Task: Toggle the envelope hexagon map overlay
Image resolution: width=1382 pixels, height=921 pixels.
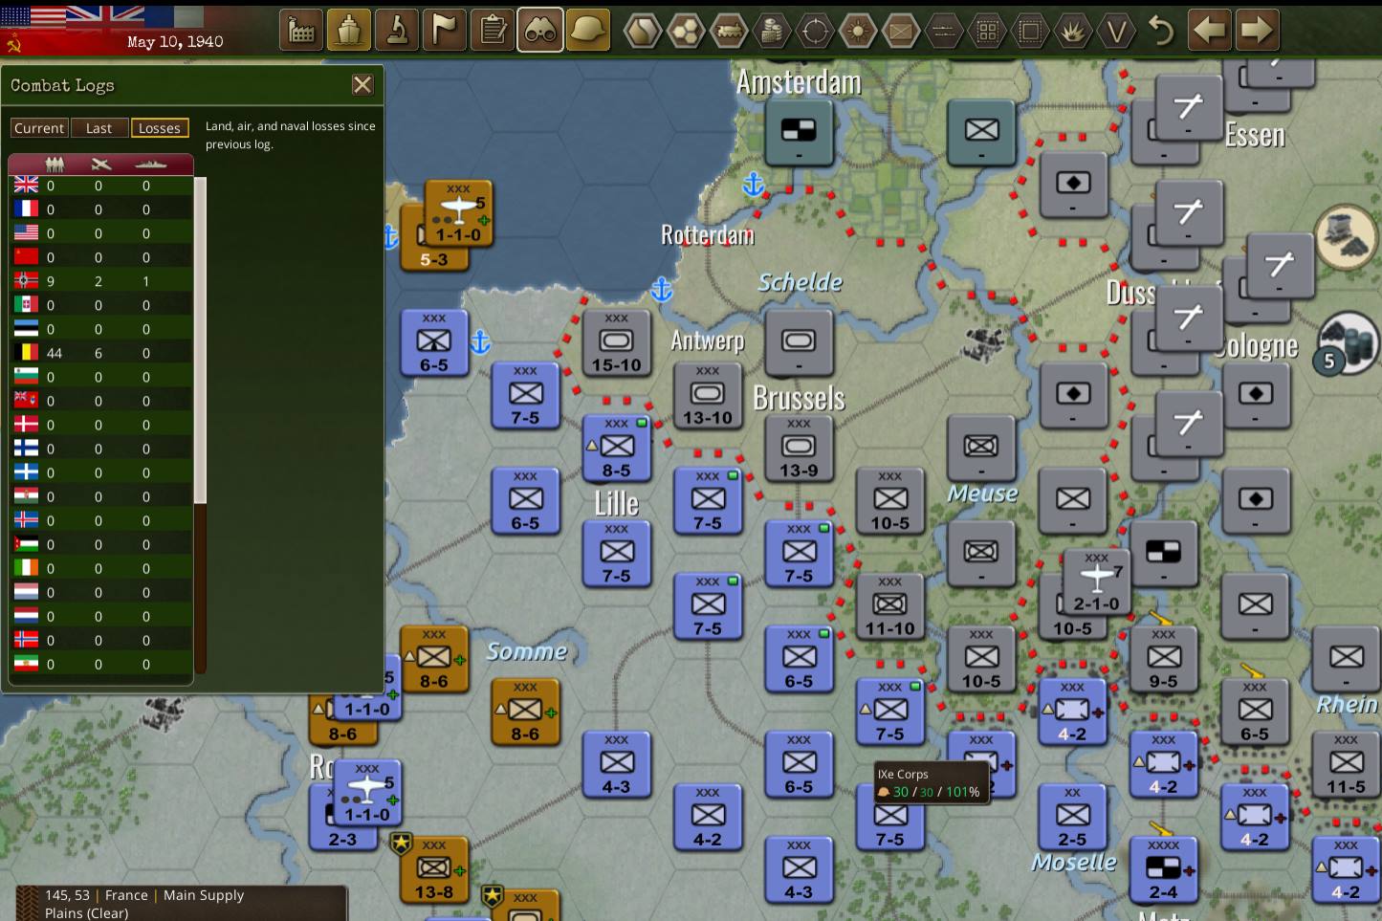Action: click(901, 32)
